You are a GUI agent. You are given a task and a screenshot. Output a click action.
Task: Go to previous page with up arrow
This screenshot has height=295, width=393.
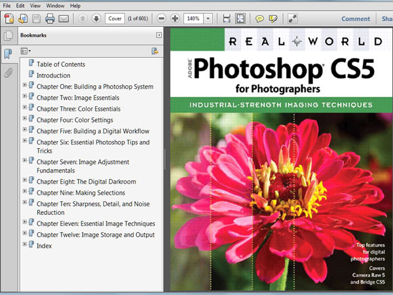83,18
